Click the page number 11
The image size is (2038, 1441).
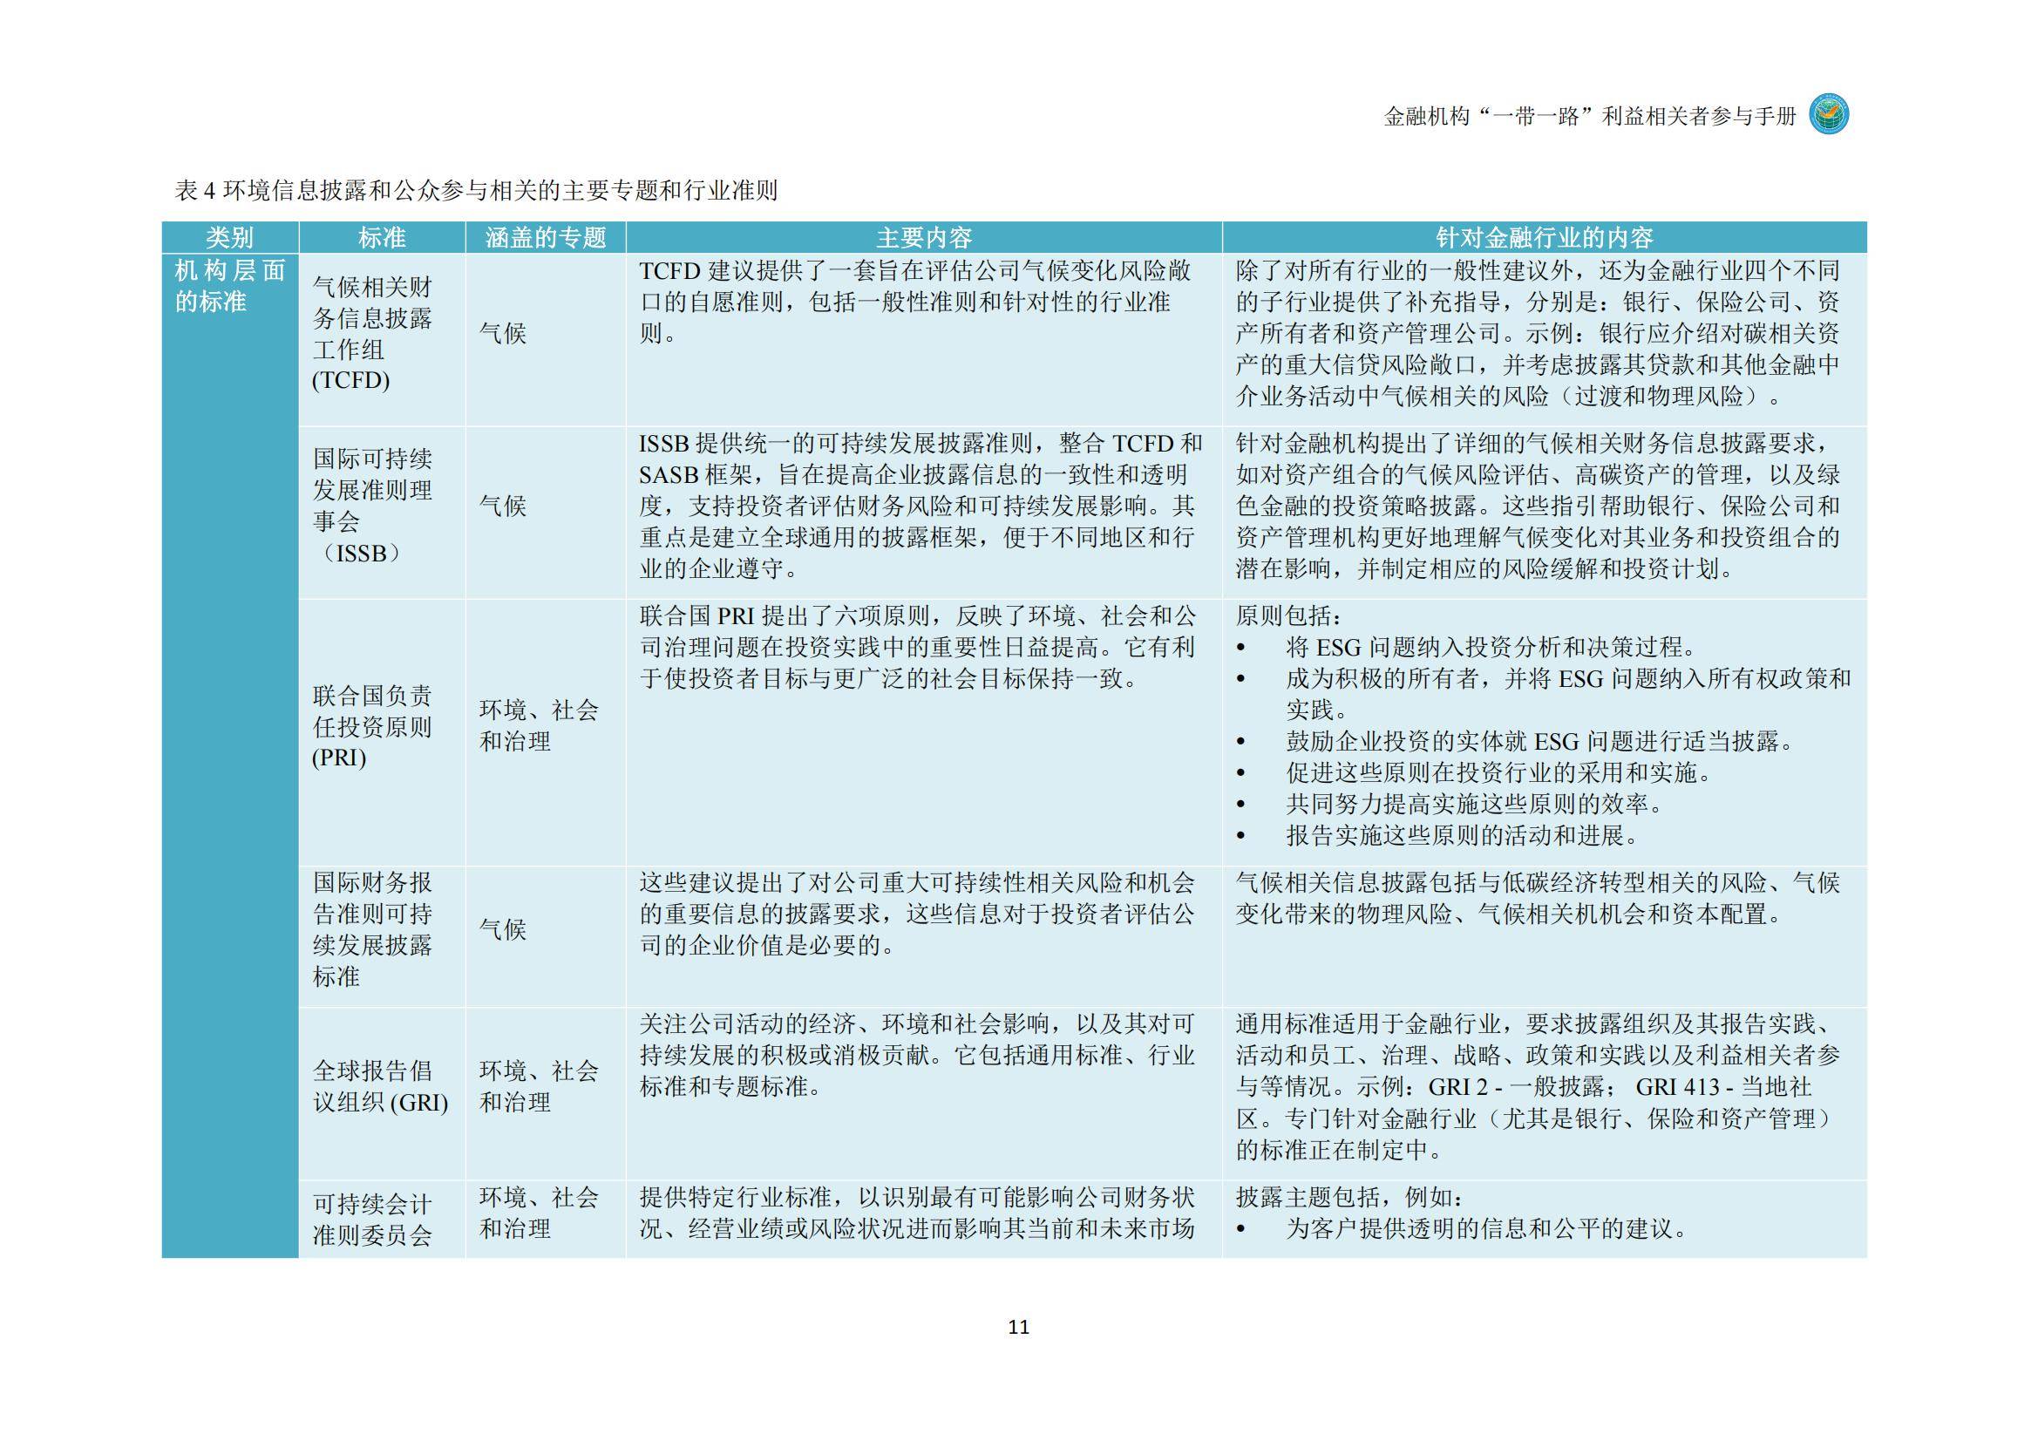1019,1328
